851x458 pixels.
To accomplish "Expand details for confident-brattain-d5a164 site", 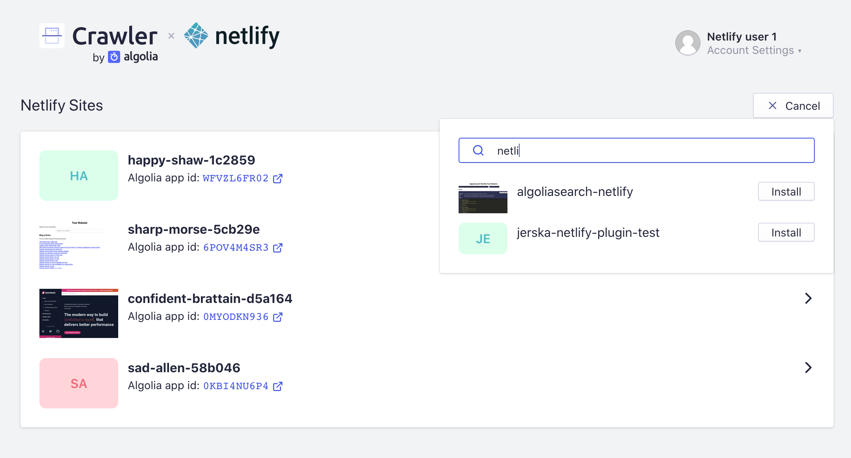I will (808, 298).
